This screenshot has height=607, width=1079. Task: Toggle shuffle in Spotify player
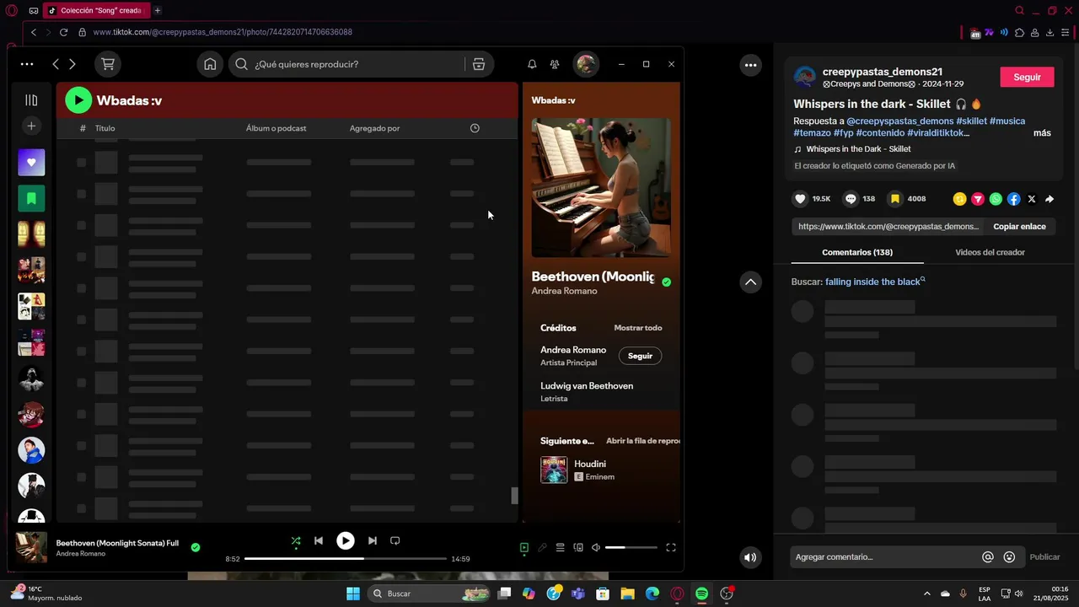[296, 540]
